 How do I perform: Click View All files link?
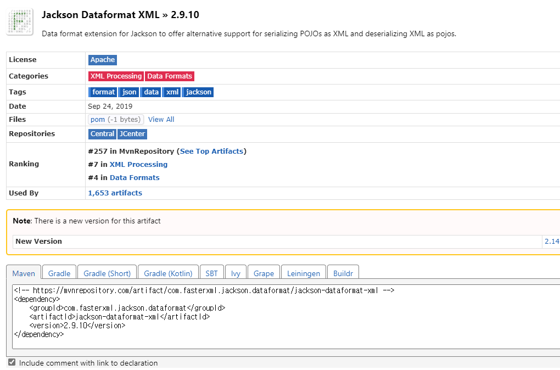point(161,120)
